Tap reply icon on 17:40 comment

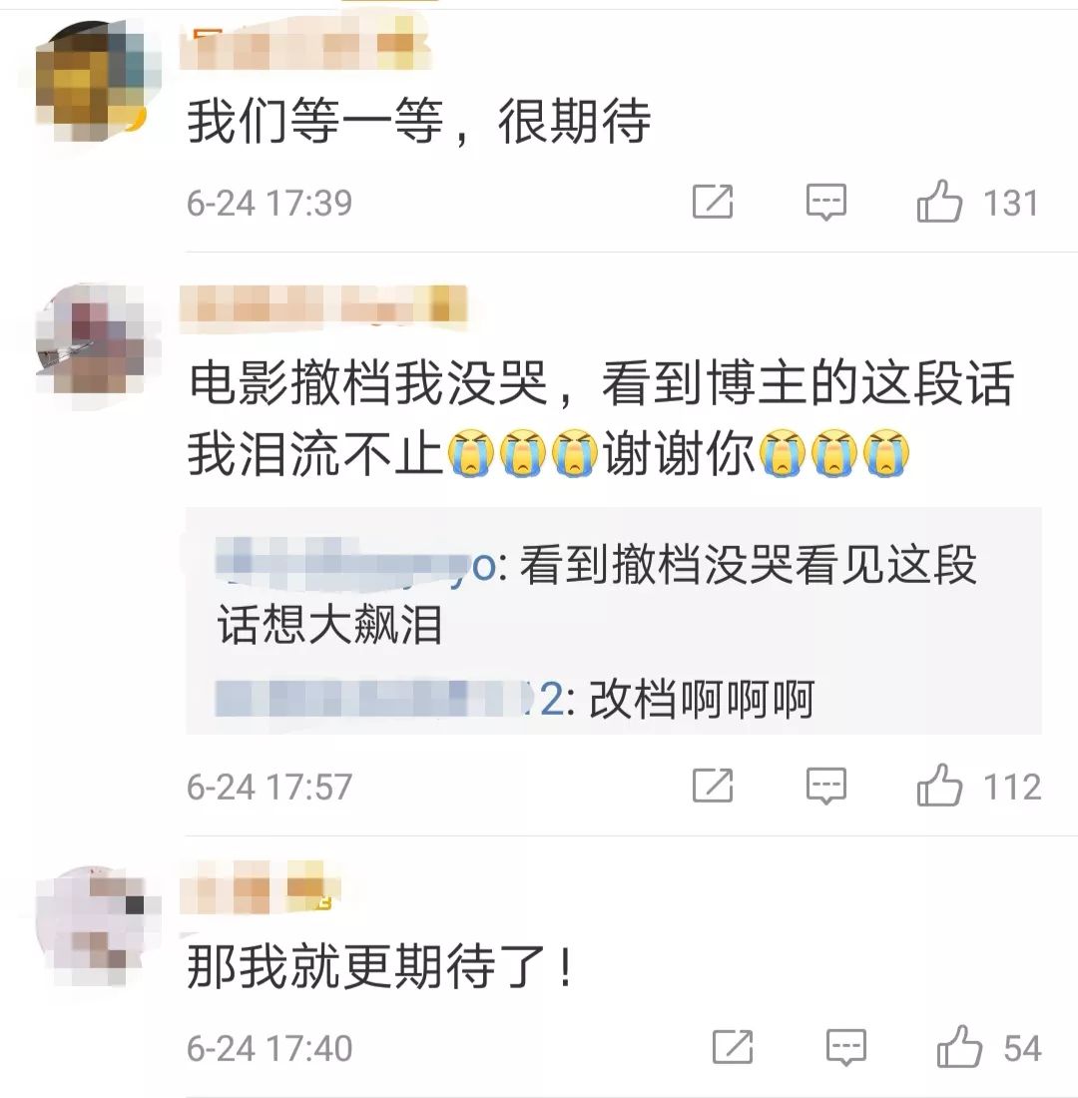pyautogui.click(x=846, y=1047)
